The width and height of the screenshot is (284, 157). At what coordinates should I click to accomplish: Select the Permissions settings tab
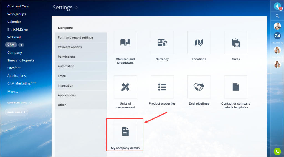(x=67, y=57)
